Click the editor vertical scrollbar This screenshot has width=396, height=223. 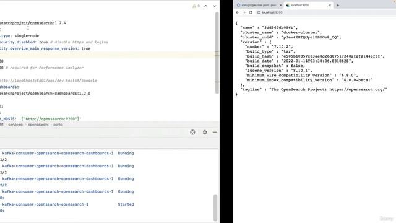pos(217,53)
